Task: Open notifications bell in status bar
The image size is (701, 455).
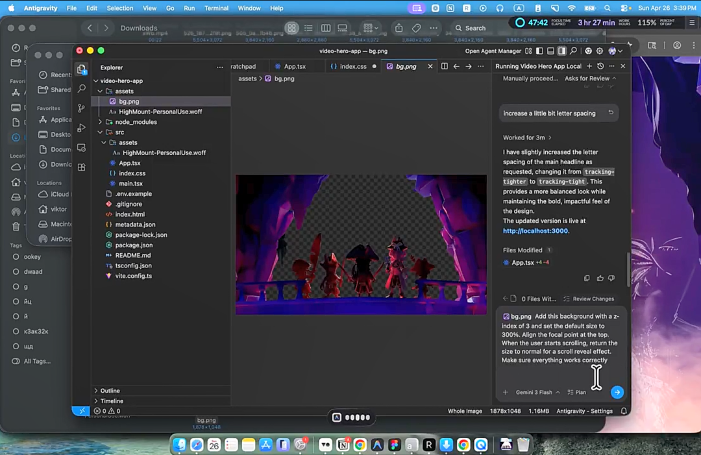Action: pyautogui.click(x=624, y=411)
